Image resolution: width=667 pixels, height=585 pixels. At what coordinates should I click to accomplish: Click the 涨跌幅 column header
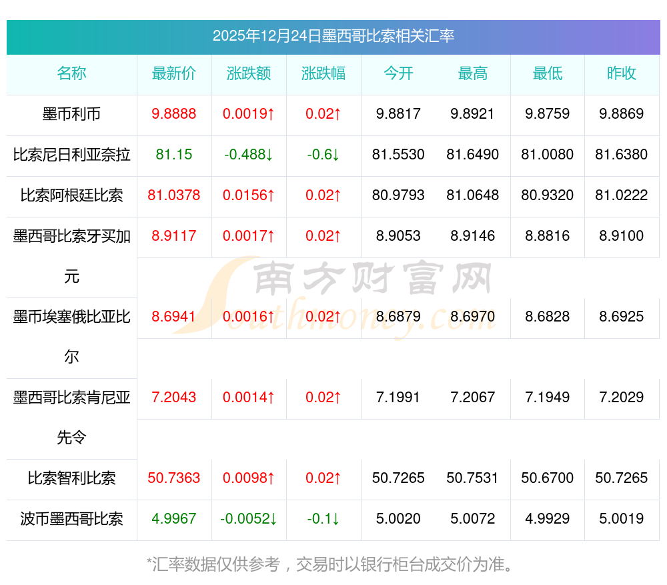click(x=323, y=74)
